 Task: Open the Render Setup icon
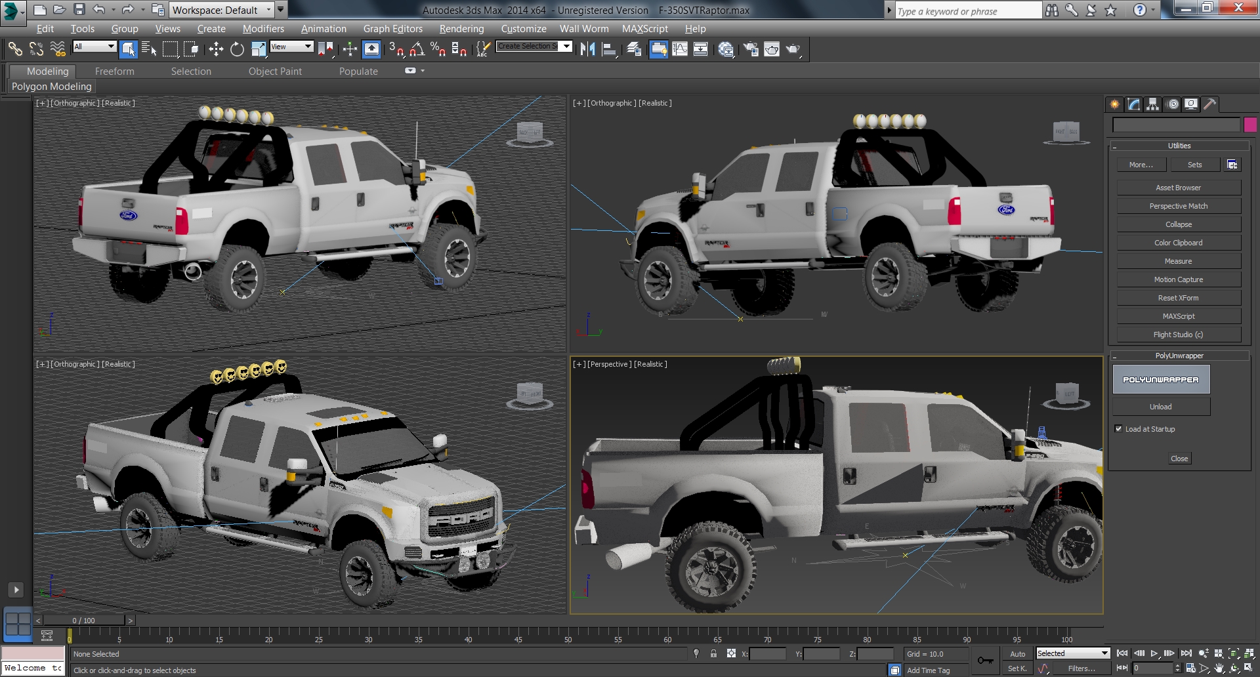click(751, 49)
